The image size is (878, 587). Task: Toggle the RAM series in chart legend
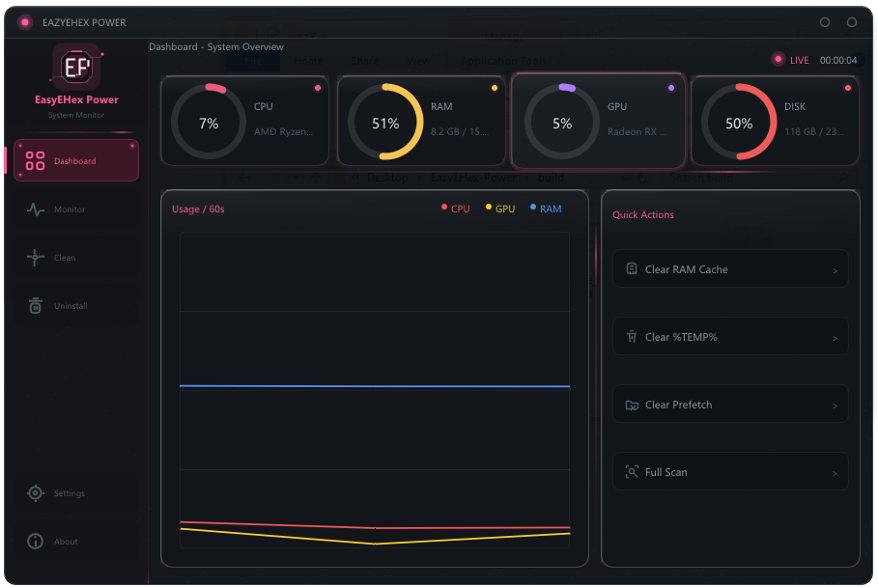tap(546, 209)
